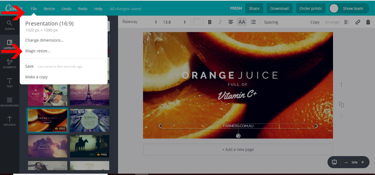This screenshot has height=175, width=375.
Task: Toggle italic formatting
Action: pyautogui.click(x=220, y=22)
